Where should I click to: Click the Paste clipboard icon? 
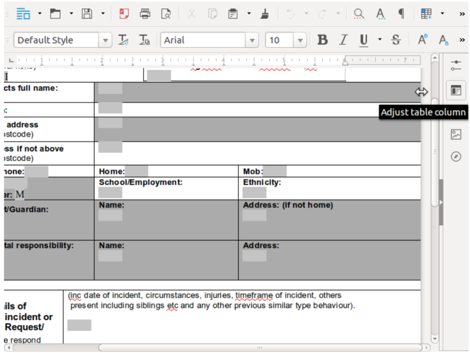click(x=233, y=14)
